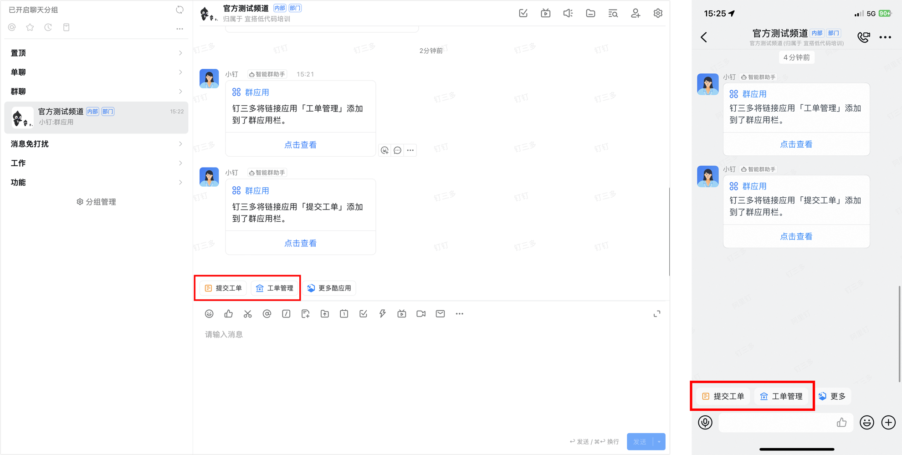Image resolution: width=902 pixels, height=455 pixels.
Task: Click the scissors screenshot icon
Action: coord(247,314)
